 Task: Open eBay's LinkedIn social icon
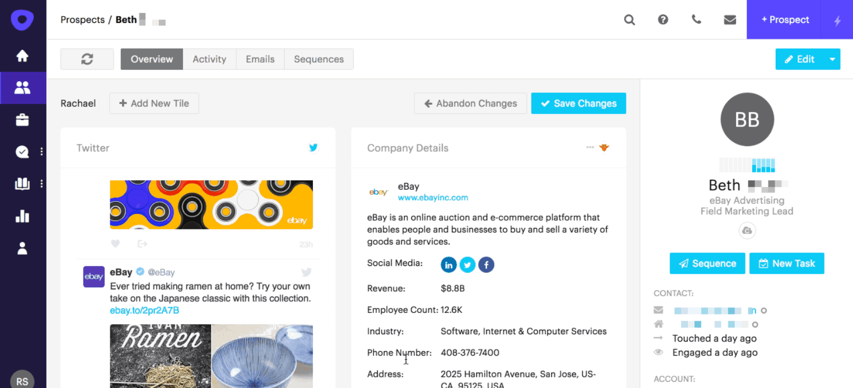pos(449,264)
